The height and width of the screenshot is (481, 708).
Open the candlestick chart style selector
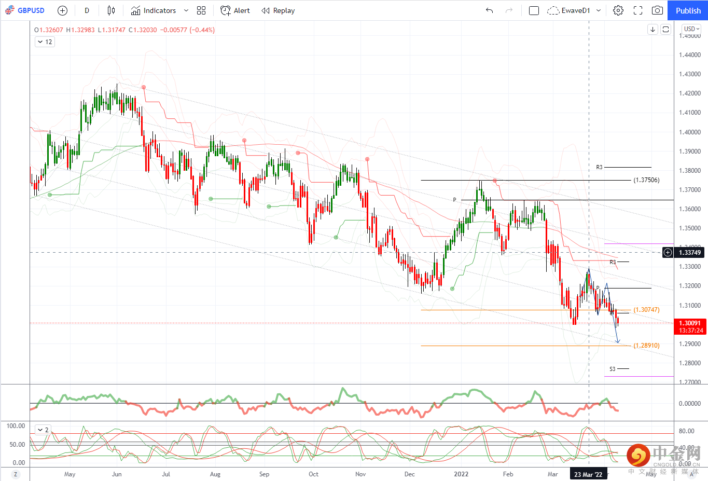pos(111,10)
